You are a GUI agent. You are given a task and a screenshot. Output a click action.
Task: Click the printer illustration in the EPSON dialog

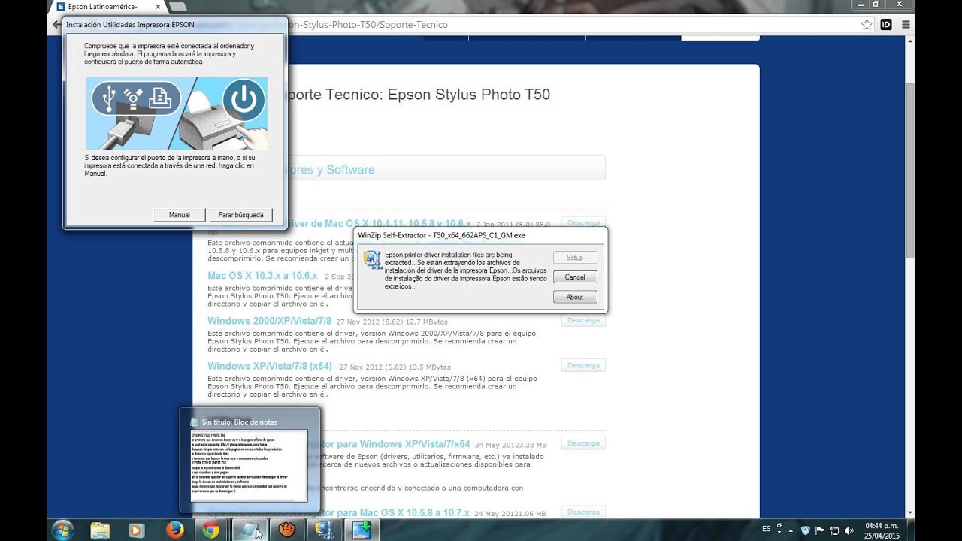(177, 113)
